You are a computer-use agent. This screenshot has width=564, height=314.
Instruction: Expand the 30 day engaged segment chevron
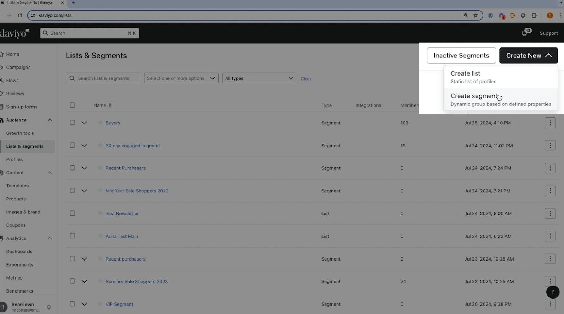(x=84, y=146)
